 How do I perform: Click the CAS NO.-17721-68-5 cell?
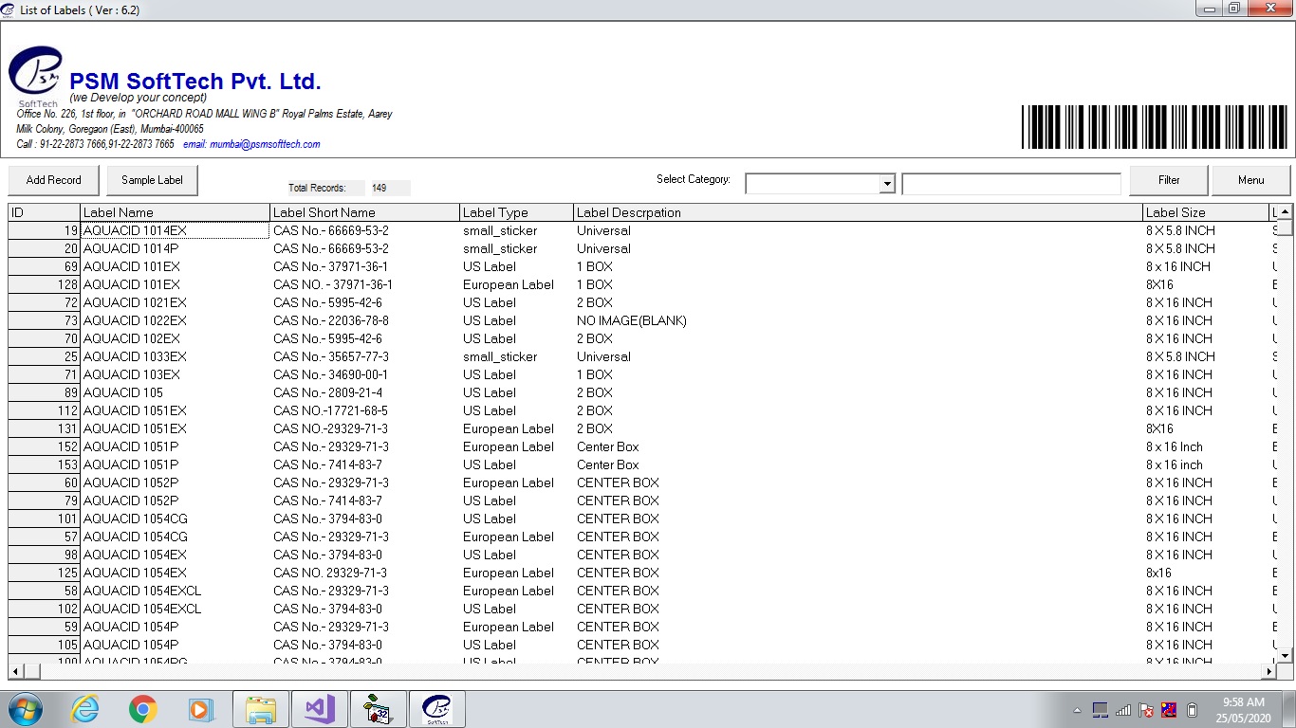[x=365, y=410]
